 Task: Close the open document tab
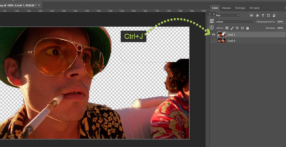[39, 5]
